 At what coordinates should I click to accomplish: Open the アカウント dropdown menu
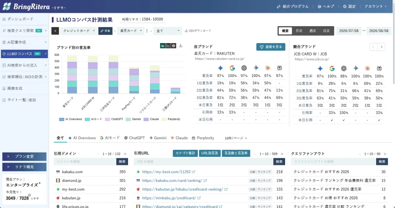pyautogui.click(x=375, y=7)
